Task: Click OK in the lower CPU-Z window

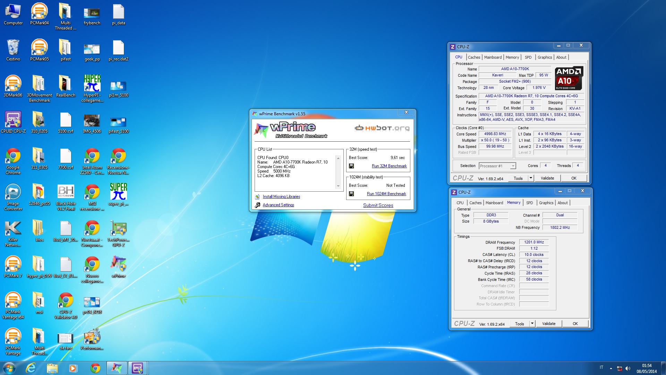Action: pos(575,324)
